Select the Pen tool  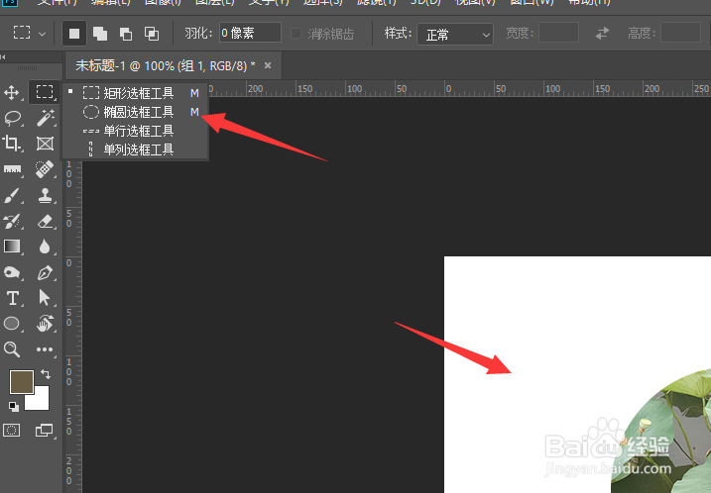45,272
